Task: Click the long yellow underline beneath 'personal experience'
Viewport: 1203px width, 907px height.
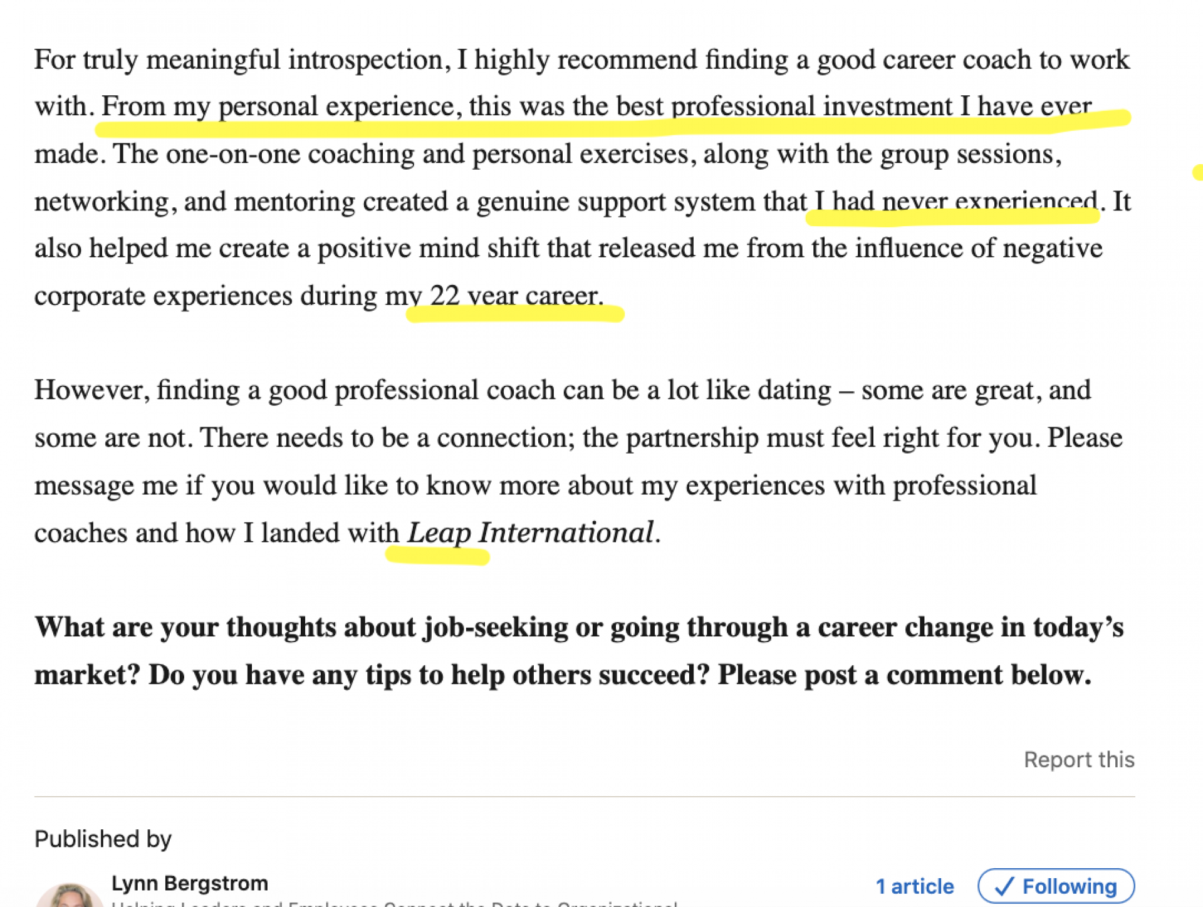Action: [x=613, y=123]
